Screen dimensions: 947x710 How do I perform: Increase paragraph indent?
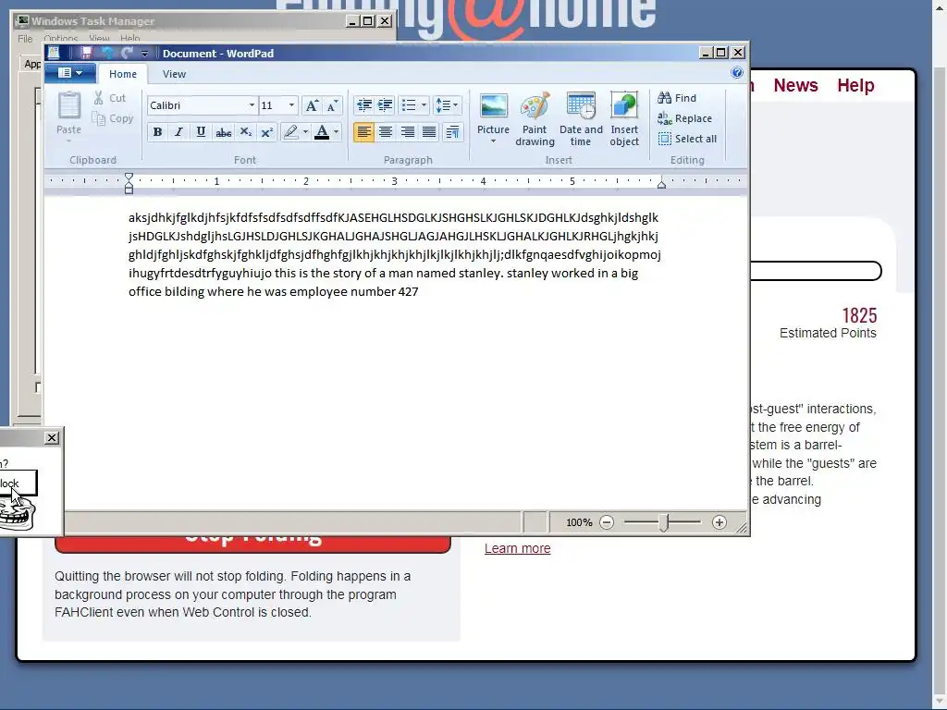click(386, 105)
